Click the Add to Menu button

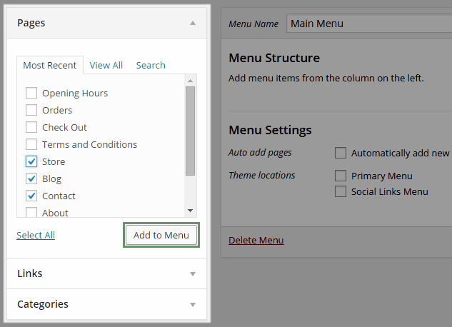pyautogui.click(x=161, y=235)
